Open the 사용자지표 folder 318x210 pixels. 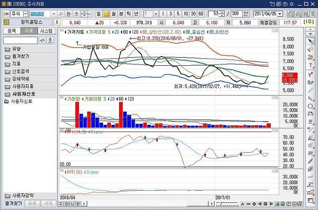(x=30, y=86)
